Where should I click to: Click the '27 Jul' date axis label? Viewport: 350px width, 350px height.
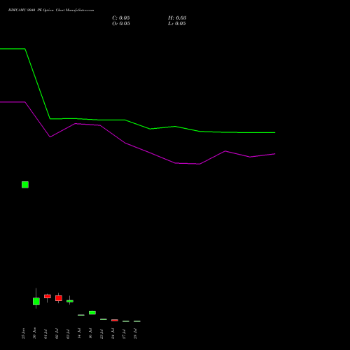124,334
